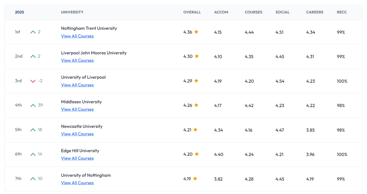Click the star beside Newcastle University's 4.21

(195, 130)
